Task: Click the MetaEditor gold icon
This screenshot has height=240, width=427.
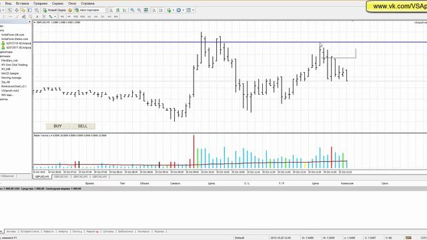Action: pyautogui.click(x=70, y=10)
